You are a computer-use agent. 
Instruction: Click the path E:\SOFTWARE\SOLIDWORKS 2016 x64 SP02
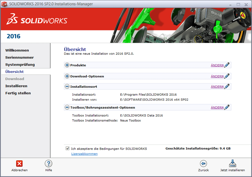click(x=154, y=100)
